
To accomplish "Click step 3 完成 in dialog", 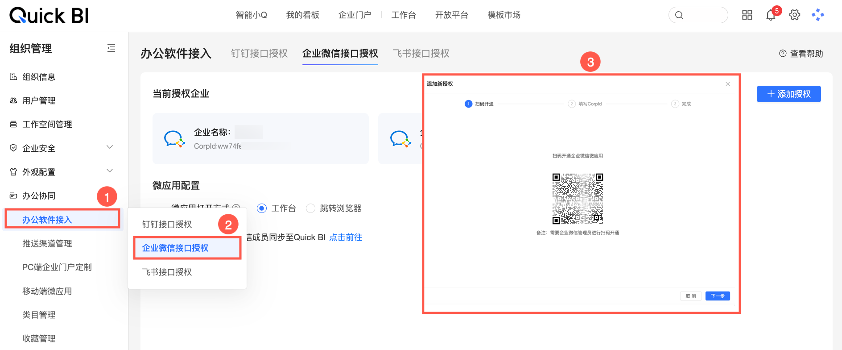I will pyautogui.click(x=681, y=104).
